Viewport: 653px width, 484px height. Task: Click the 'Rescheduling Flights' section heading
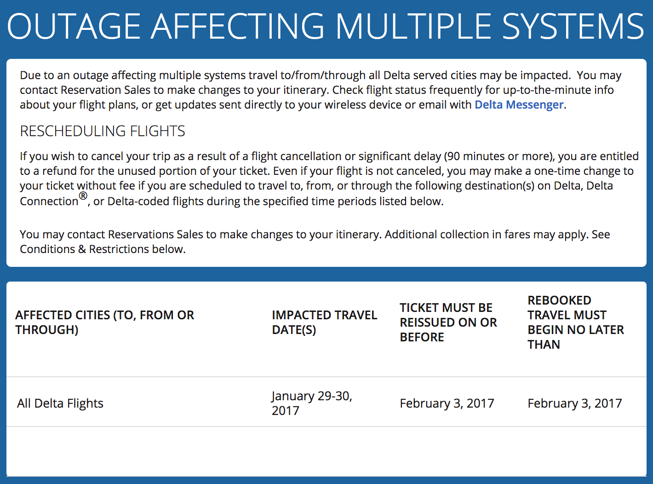coord(103,131)
